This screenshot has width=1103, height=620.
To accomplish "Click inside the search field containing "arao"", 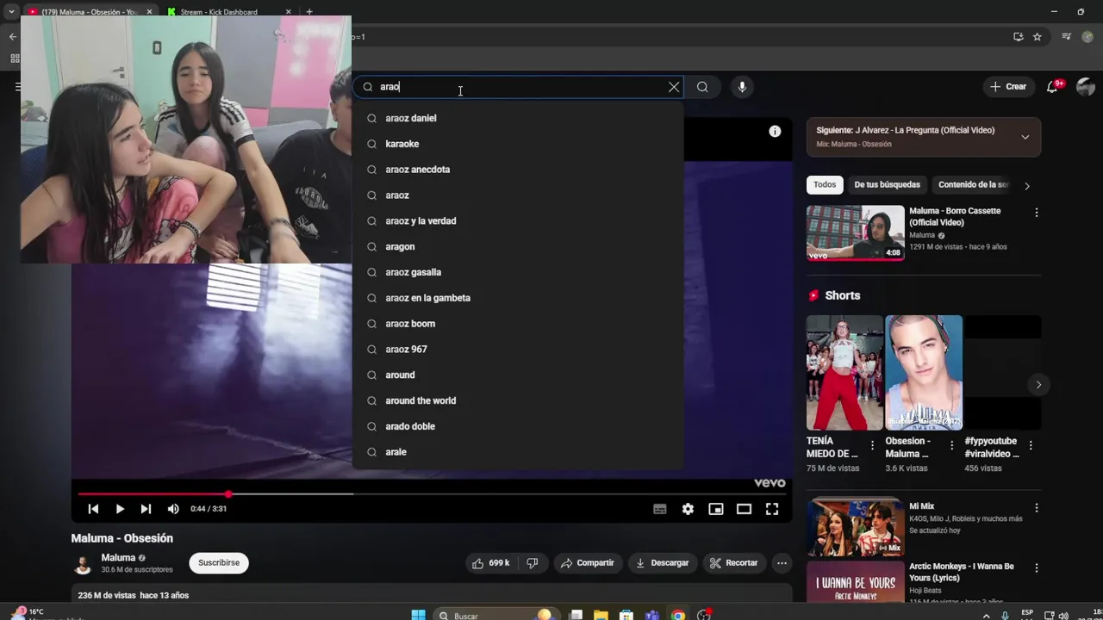I will click(517, 87).
